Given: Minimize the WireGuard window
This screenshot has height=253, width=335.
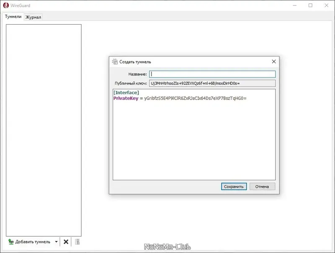Looking at the screenshot, I should (295, 5).
